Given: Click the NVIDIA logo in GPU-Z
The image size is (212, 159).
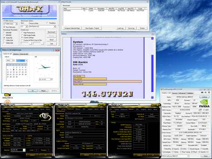Looking at the screenshot, I should tap(204, 104).
